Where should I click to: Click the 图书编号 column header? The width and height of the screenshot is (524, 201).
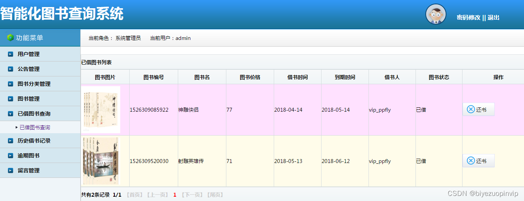point(154,77)
